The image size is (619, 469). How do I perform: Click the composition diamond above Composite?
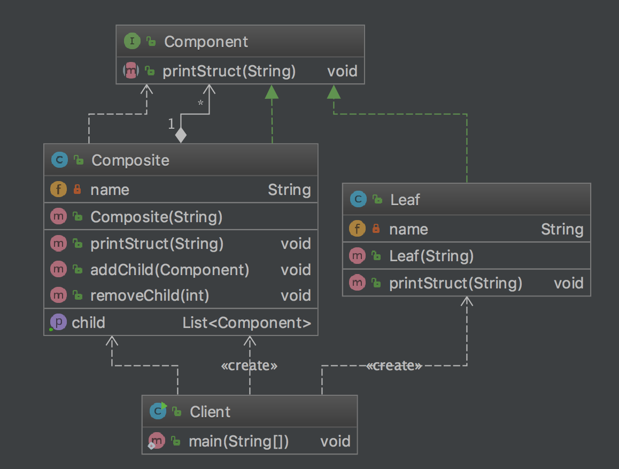[x=181, y=135]
